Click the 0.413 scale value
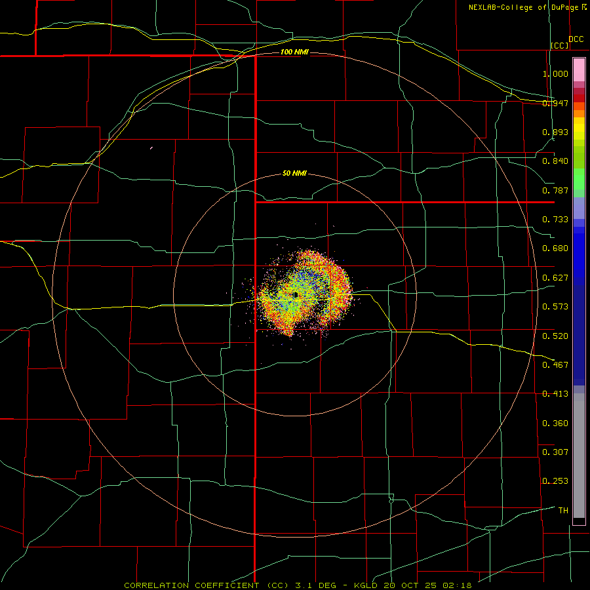The width and height of the screenshot is (590, 590). pos(555,394)
